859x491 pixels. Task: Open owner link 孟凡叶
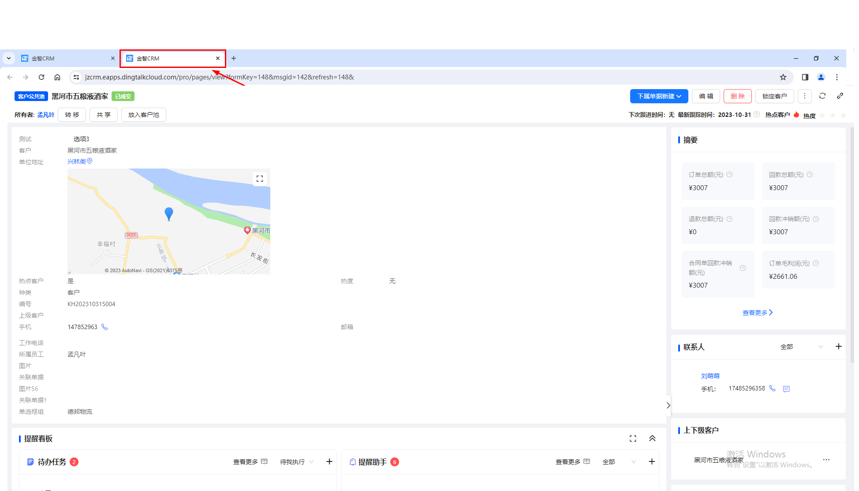point(45,115)
